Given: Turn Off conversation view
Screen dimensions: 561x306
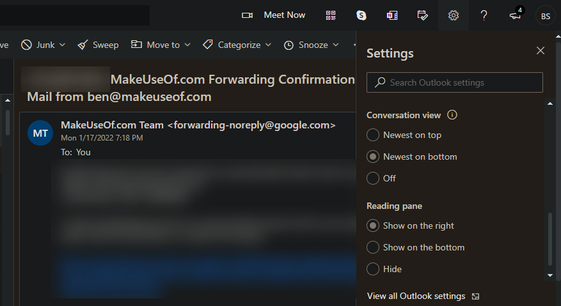Looking at the screenshot, I should (x=373, y=178).
